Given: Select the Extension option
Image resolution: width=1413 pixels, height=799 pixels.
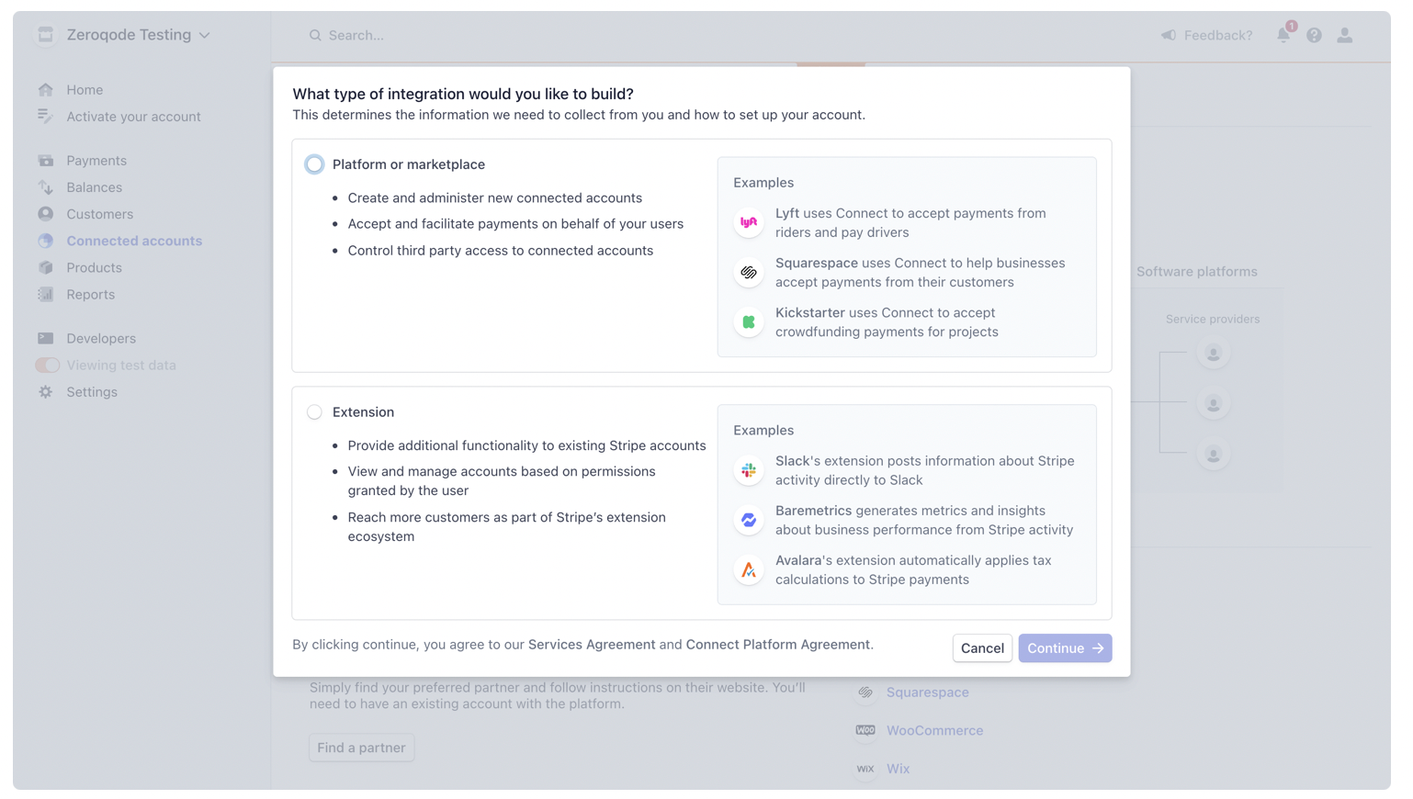Looking at the screenshot, I should click(x=314, y=411).
